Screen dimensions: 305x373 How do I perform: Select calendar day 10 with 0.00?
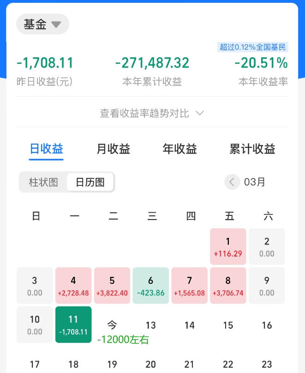tap(35, 324)
